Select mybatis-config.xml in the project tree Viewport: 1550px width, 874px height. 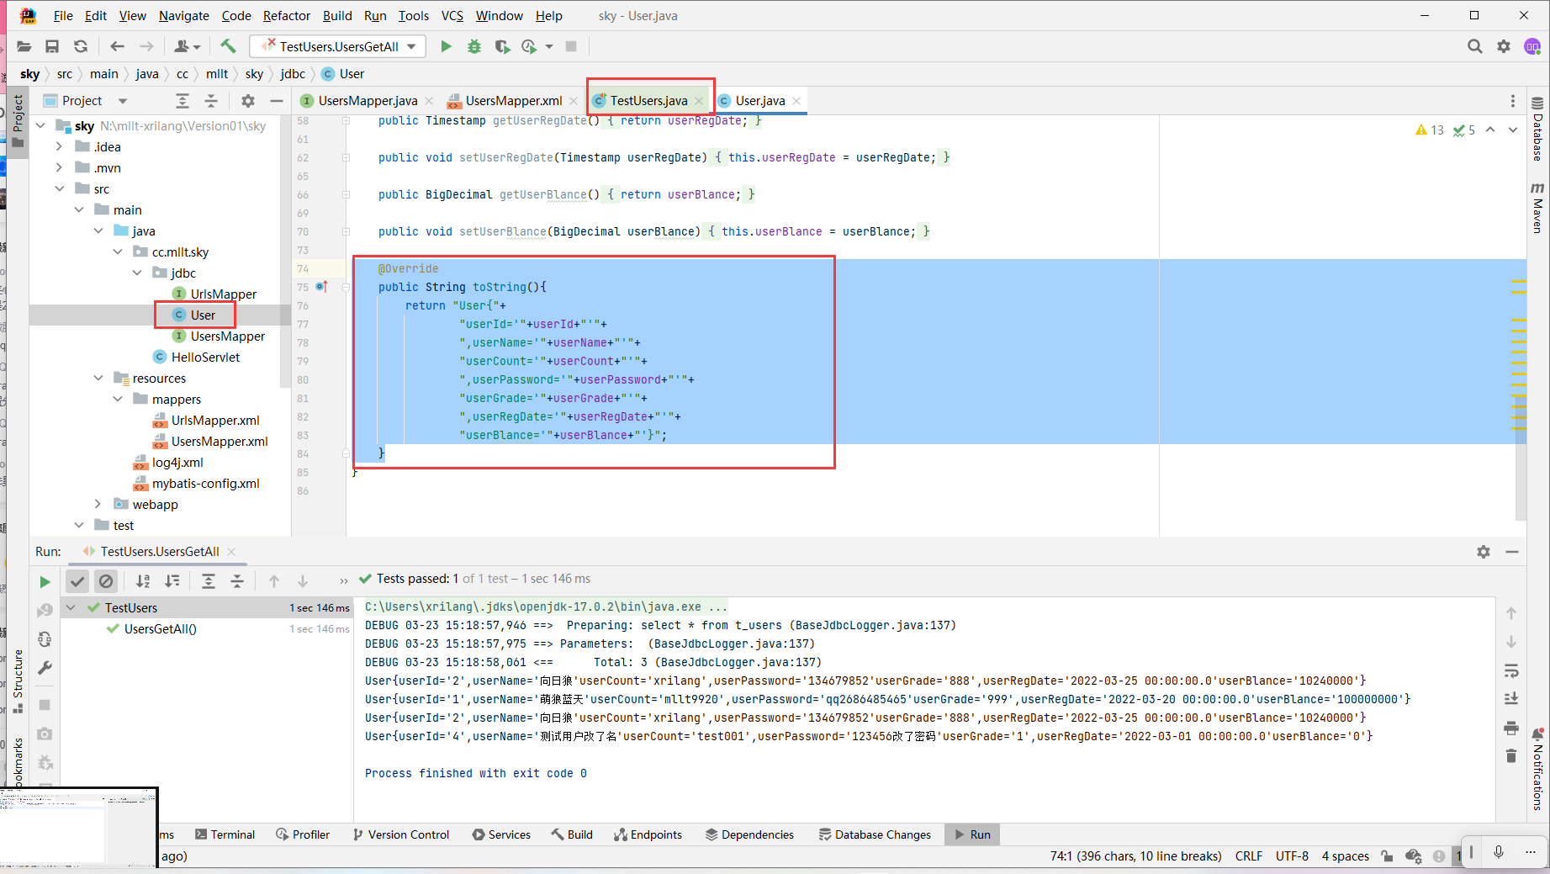coord(205,483)
